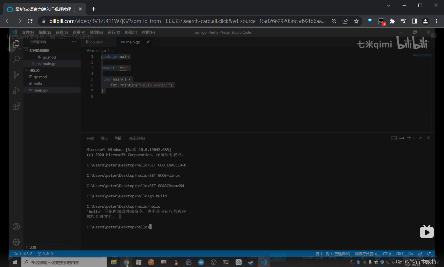
Task: Click UTF-8 encoding in status bar
Action: pyautogui.click(x=386, y=254)
